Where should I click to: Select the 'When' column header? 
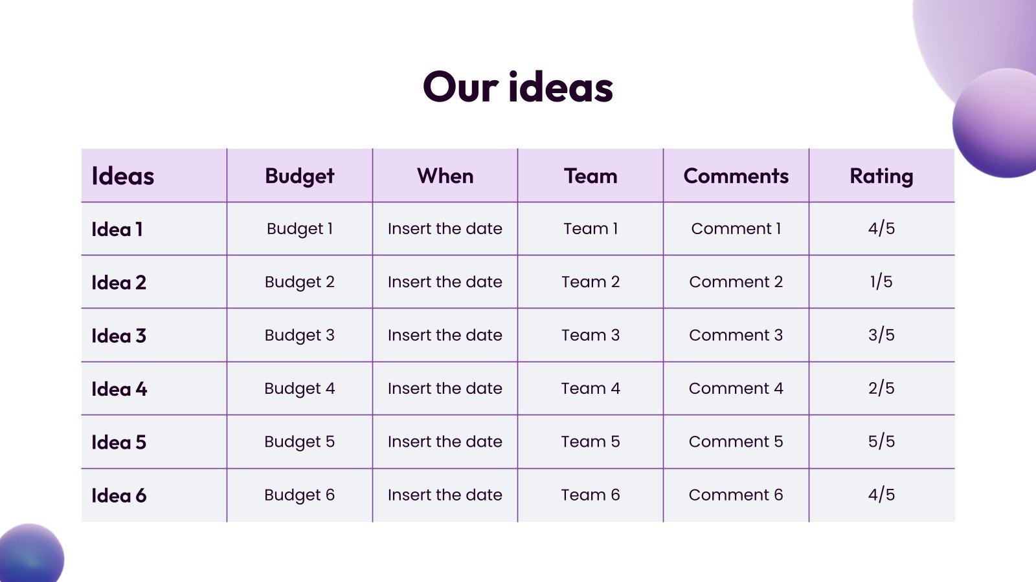pos(445,176)
